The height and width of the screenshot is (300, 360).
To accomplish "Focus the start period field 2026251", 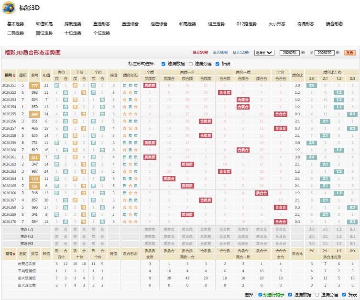I will click(x=290, y=53).
